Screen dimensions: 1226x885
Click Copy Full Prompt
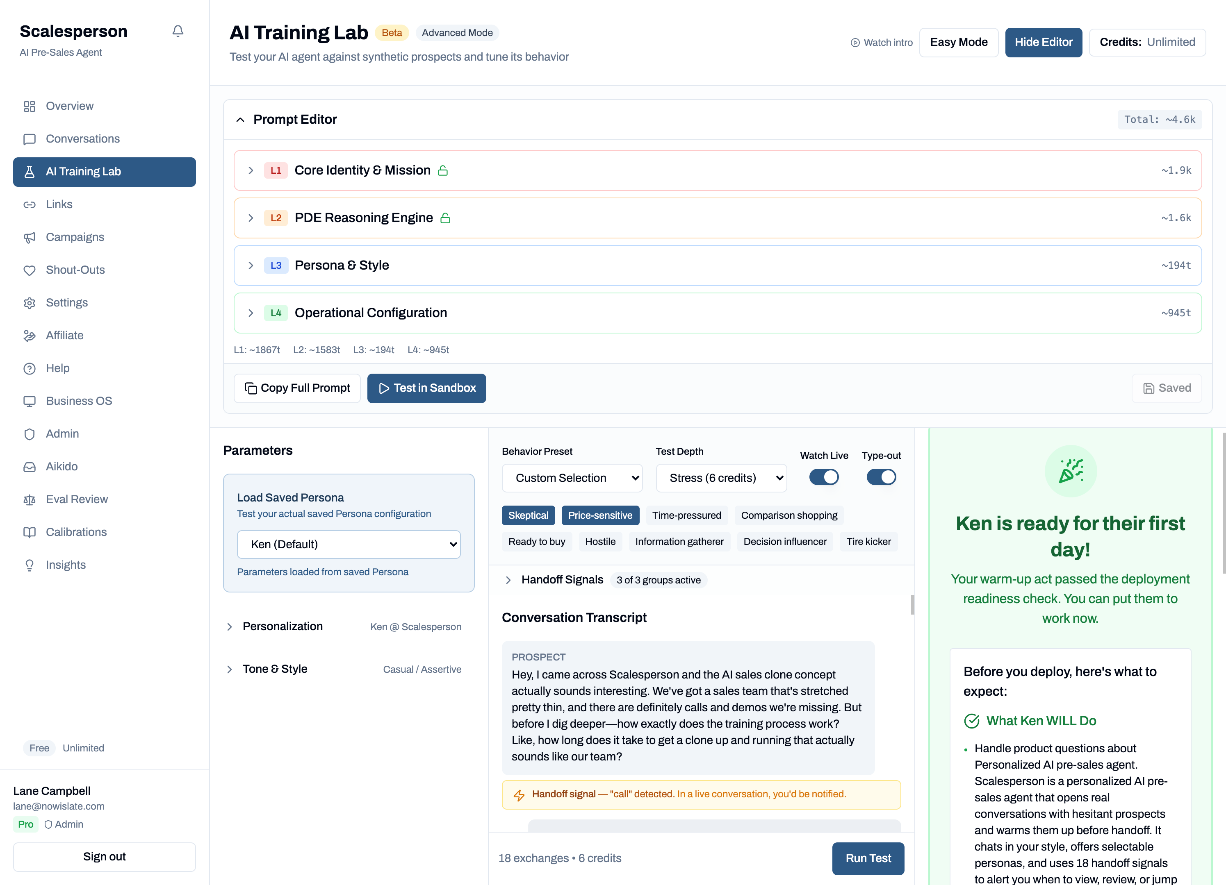(x=297, y=388)
